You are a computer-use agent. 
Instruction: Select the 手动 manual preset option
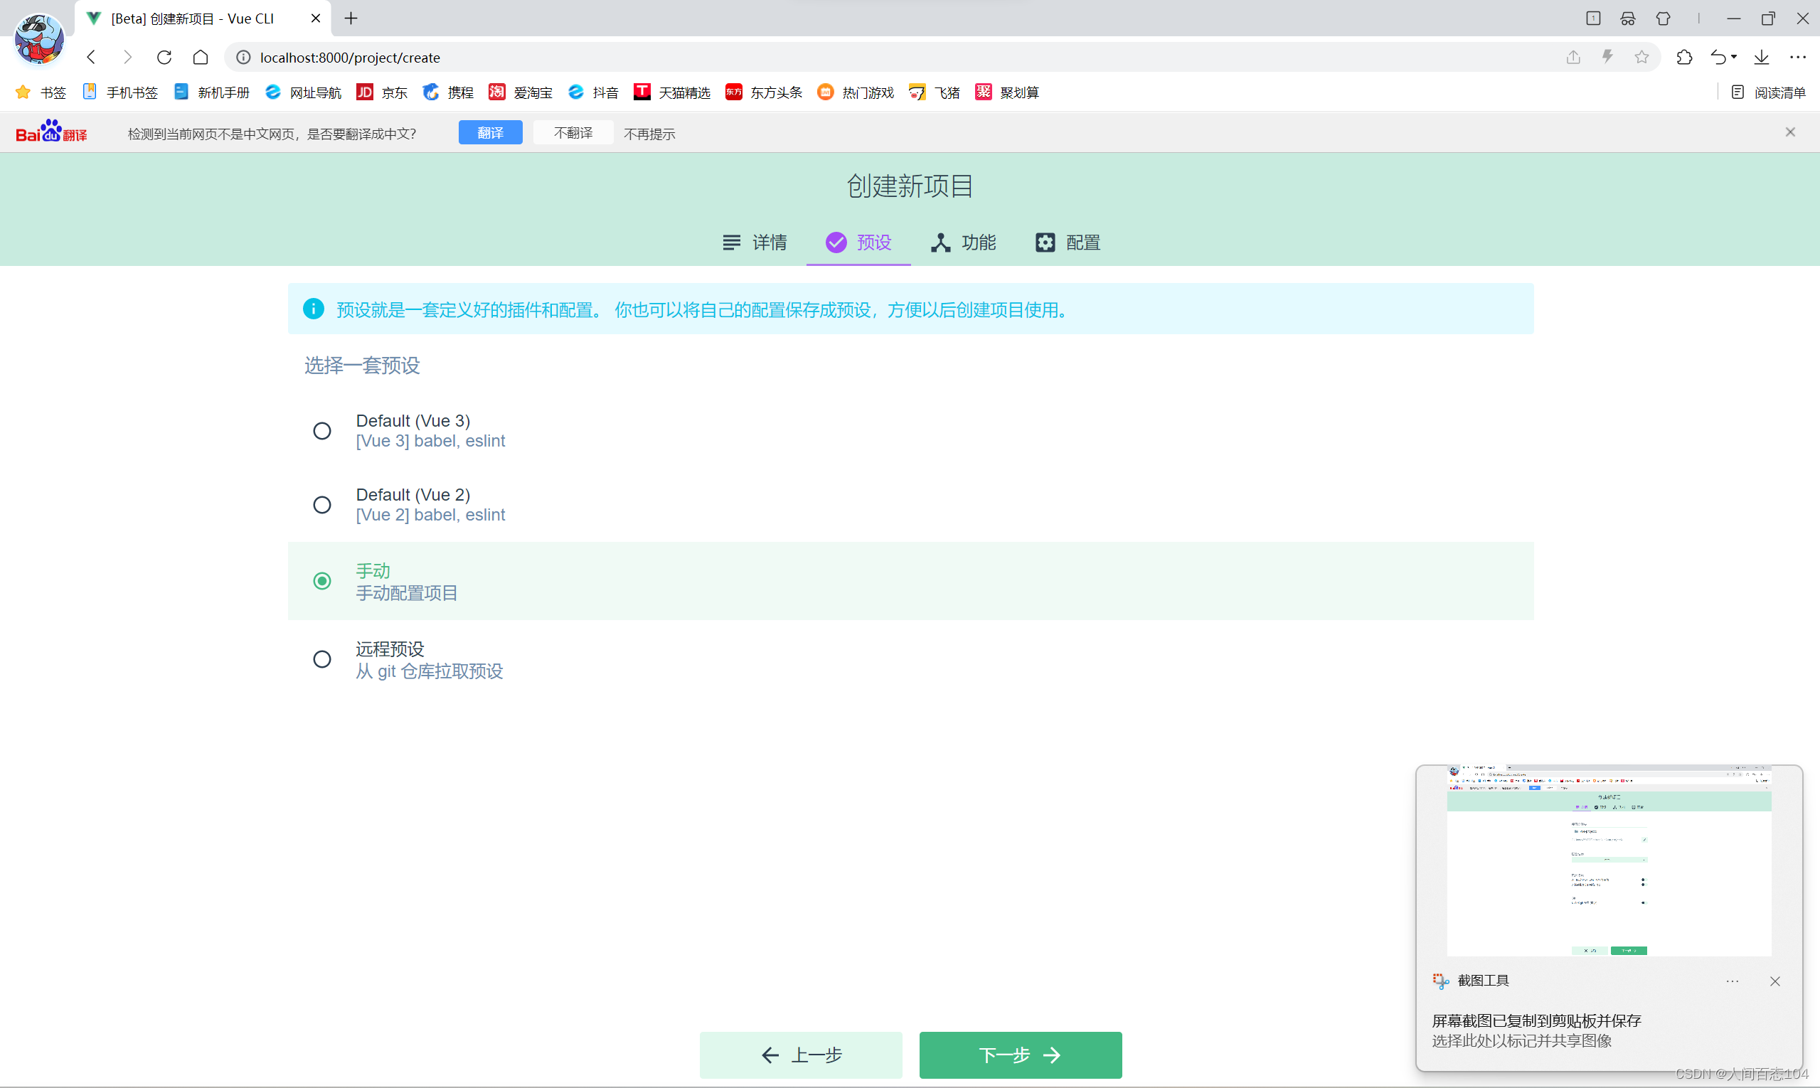pyautogui.click(x=322, y=582)
